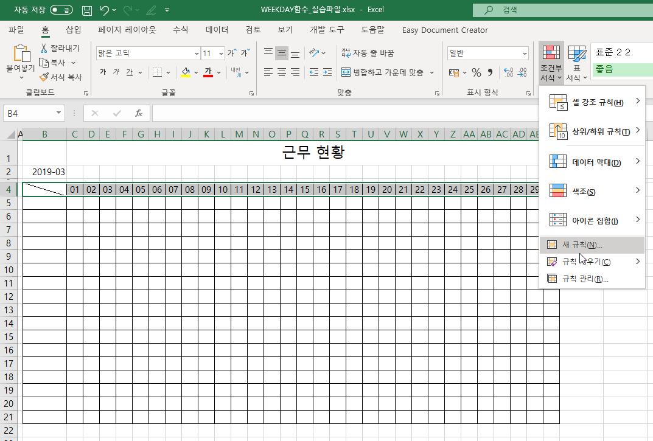Toggle the AutoSave switch

(61, 10)
